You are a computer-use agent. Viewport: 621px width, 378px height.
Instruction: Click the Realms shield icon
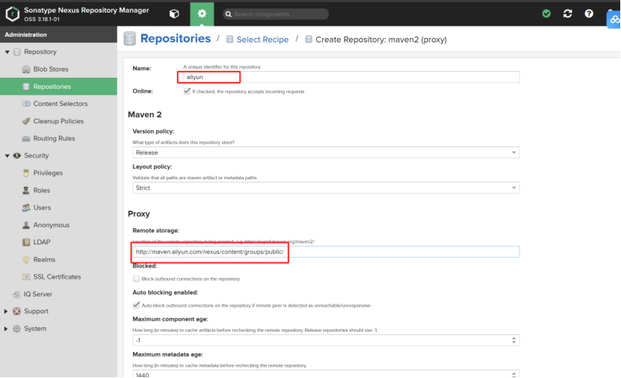point(26,260)
